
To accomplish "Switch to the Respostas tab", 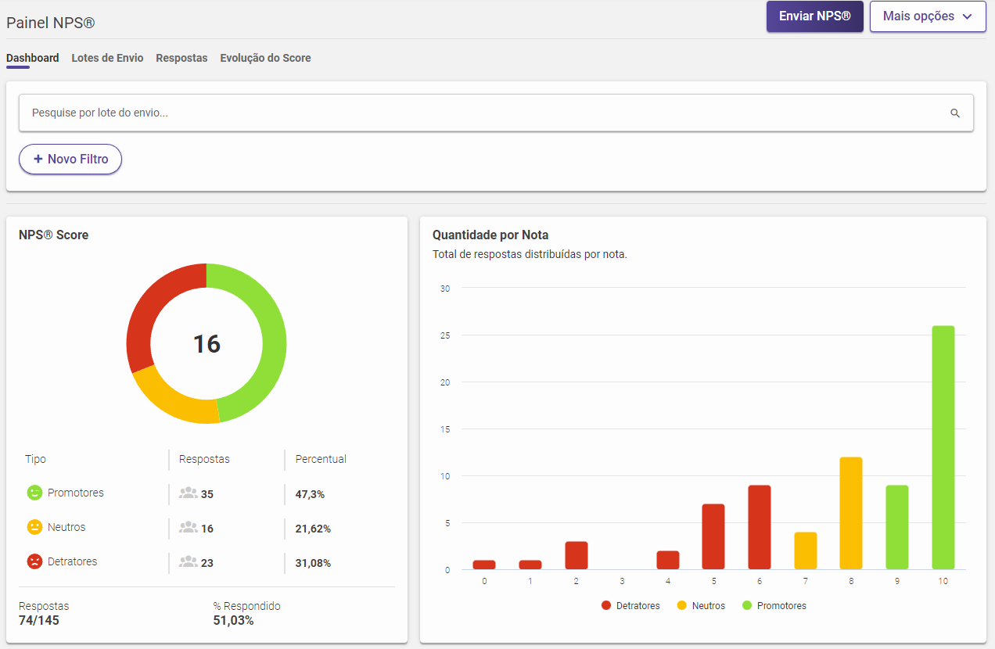I will point(181,58).
